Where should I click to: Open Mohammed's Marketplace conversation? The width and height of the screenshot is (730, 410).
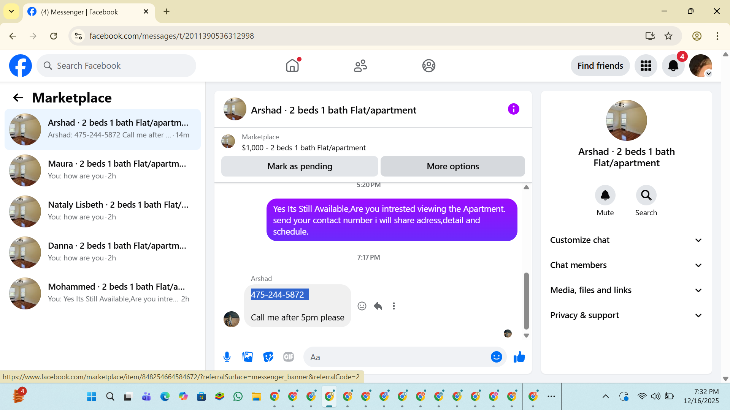103,293
